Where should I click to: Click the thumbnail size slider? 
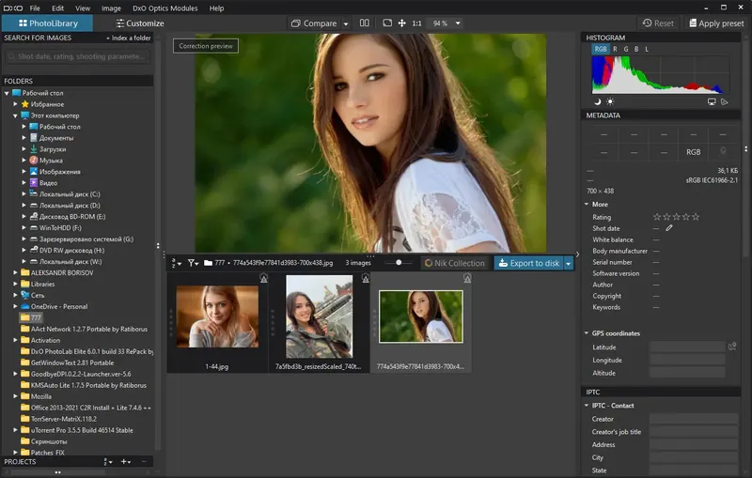(399, 264)
